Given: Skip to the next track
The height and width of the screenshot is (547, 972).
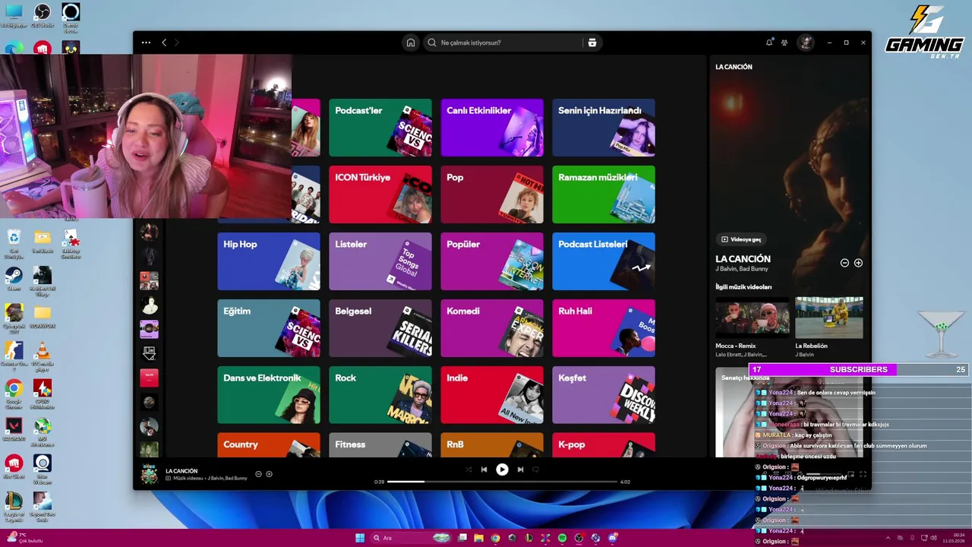Looking at the screenshot, I should point(520,470).
